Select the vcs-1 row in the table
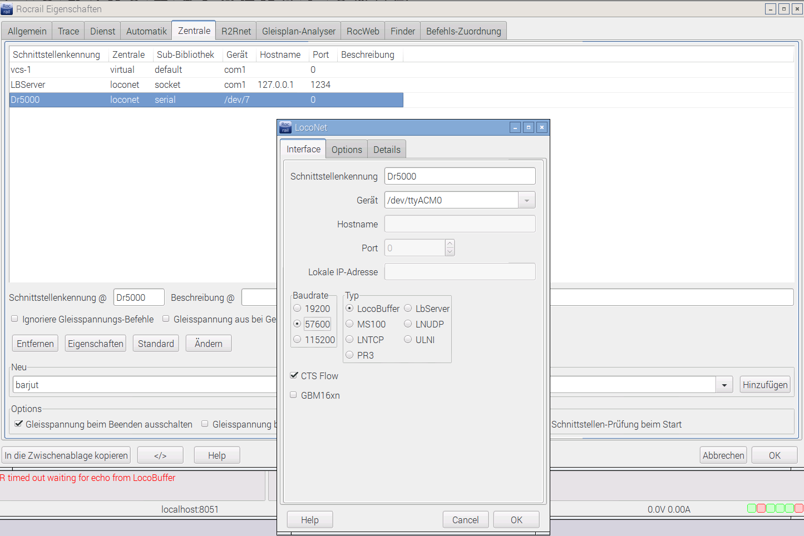Image resolution: width=804 pixels, height=536 pixels. click(x=206, y=70)
